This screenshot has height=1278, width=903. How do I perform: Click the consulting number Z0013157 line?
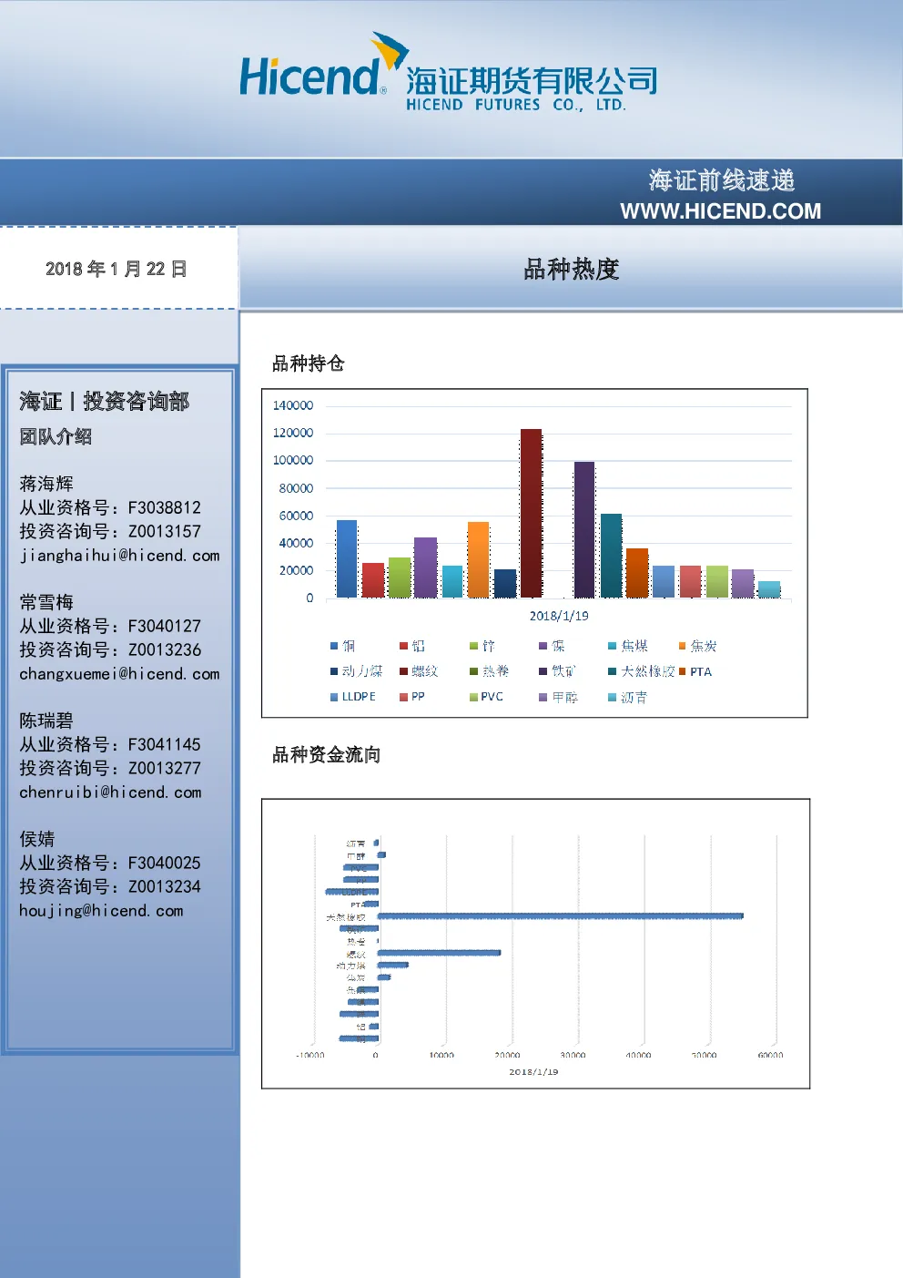click(x=110, y=531)
